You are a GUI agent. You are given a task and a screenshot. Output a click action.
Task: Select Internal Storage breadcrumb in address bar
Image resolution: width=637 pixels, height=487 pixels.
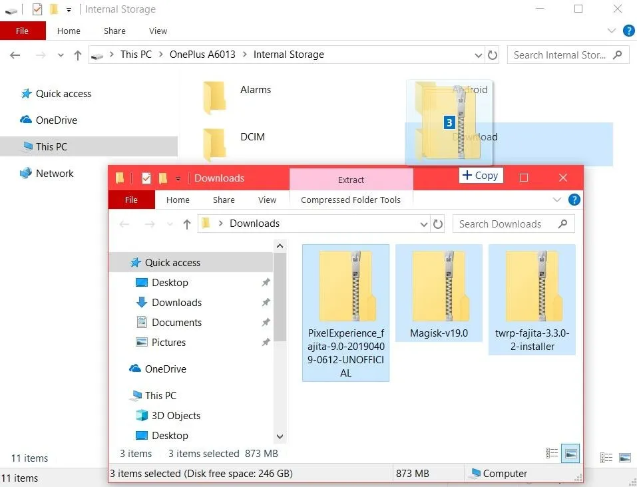[x=288, y=55]
